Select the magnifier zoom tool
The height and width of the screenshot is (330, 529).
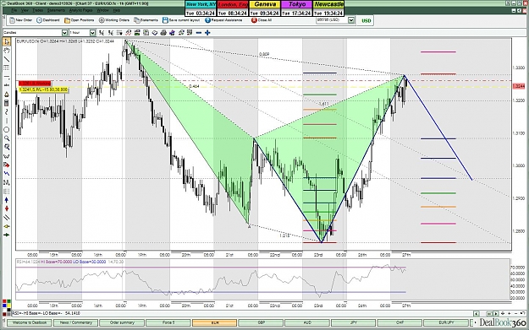click(x=7, y=138)
